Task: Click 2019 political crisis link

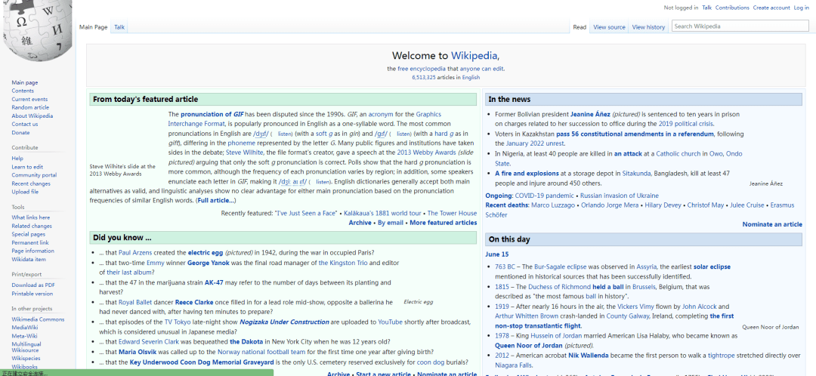Action: [x=686, y=124]
